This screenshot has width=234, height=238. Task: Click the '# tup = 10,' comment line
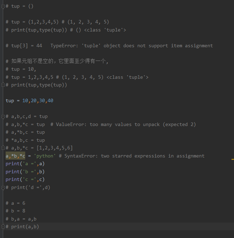[21, 69]
